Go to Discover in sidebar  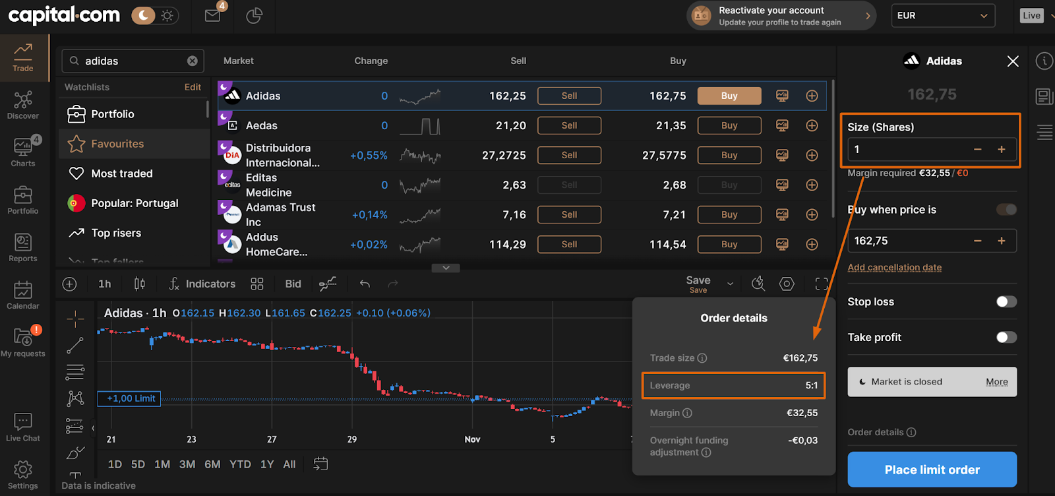tap(23, 106)
